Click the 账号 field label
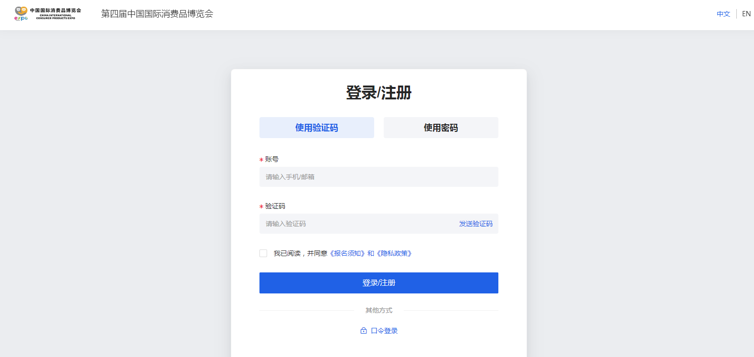This screenshot has width=754, height=357. 272,159
